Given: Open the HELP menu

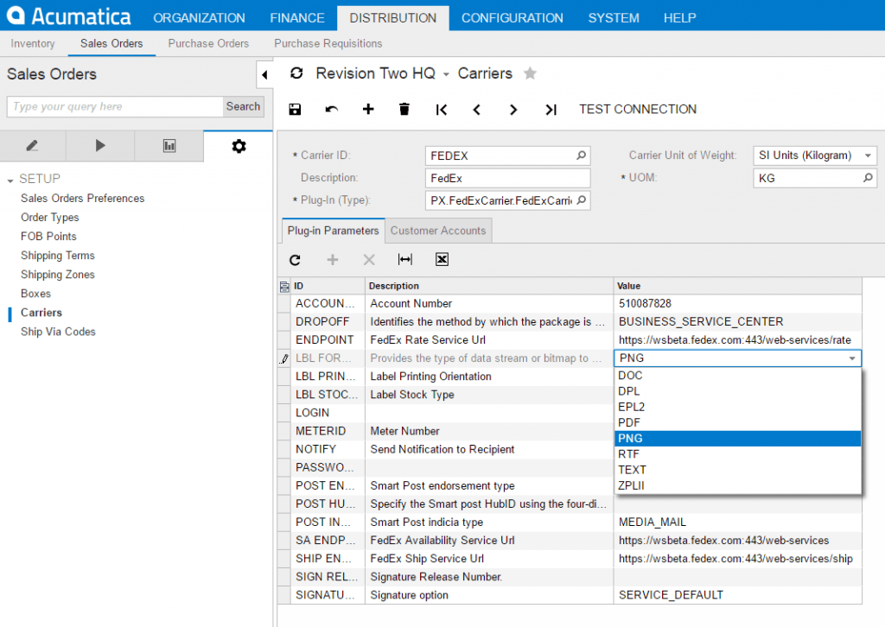Looking at the screenshot, I should coord(679,18).
